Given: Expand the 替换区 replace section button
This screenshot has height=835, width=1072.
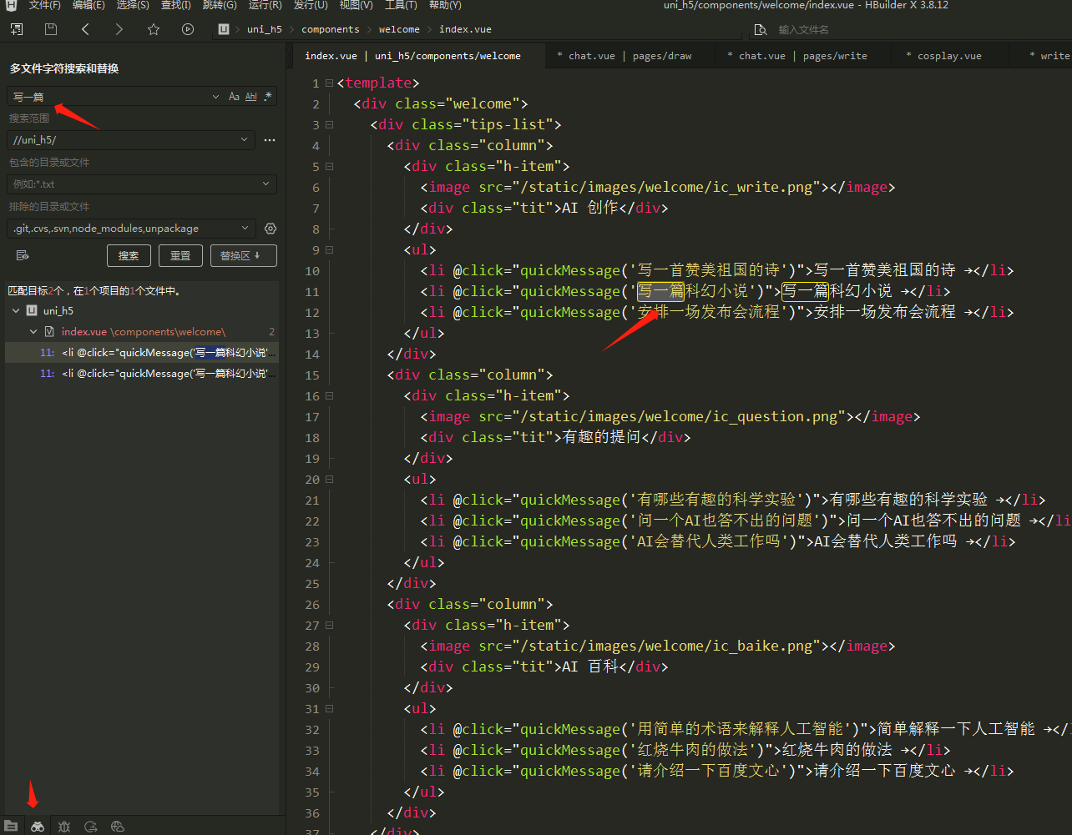Looking at the screenshot, I should click(x=243, y=255).
